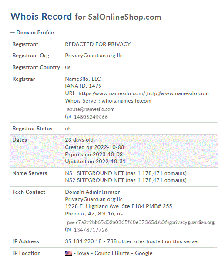Click the Created on 2022-10-08 date

[94, 147]
